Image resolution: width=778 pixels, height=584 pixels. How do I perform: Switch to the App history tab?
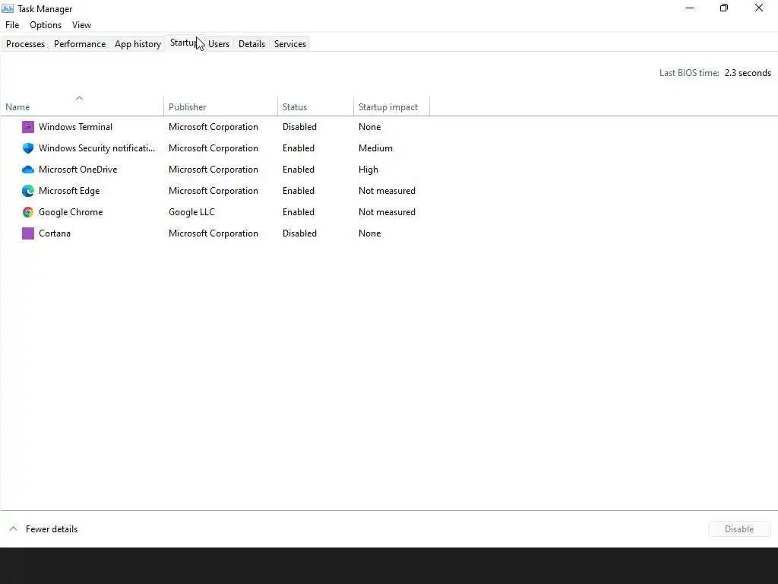click(x=138, y=43)
